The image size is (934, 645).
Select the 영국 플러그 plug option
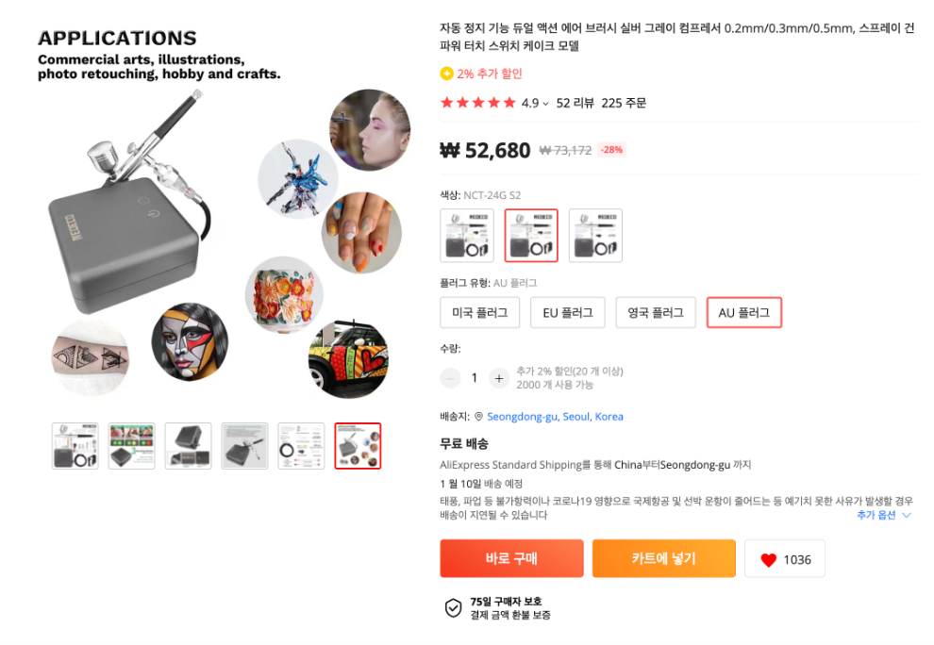coord(655,313)
